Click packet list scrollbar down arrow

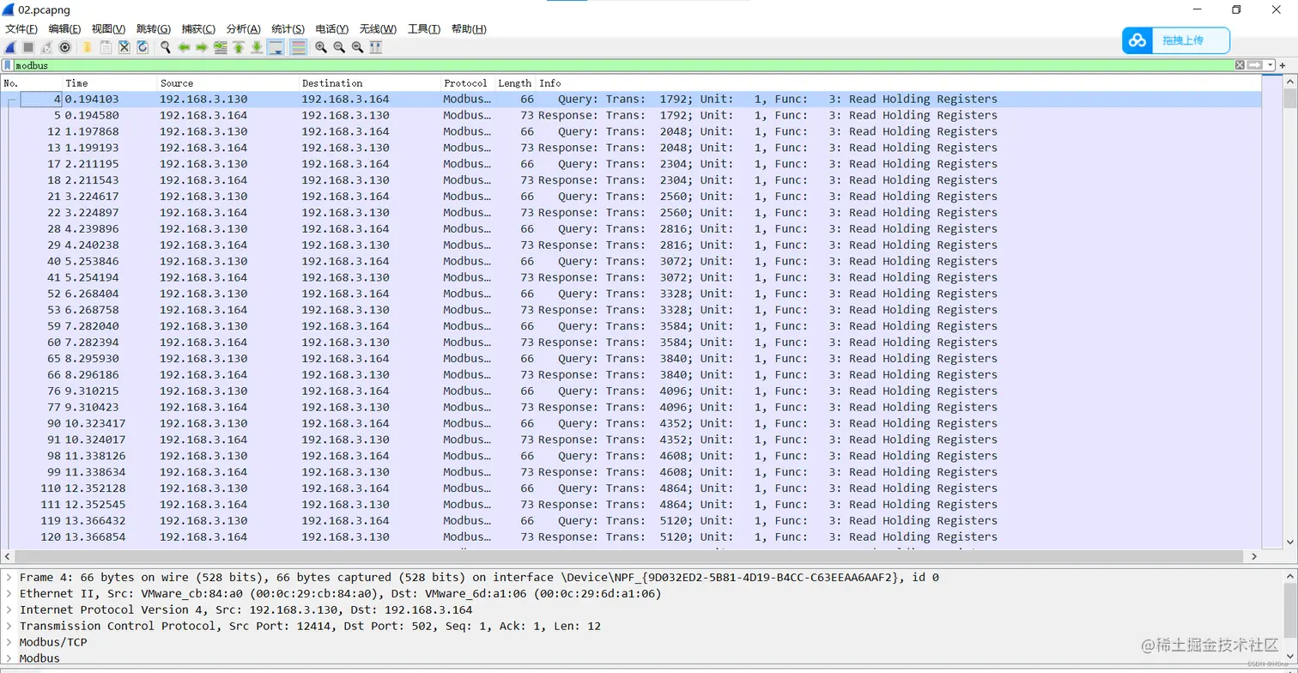click(1290, 542)
